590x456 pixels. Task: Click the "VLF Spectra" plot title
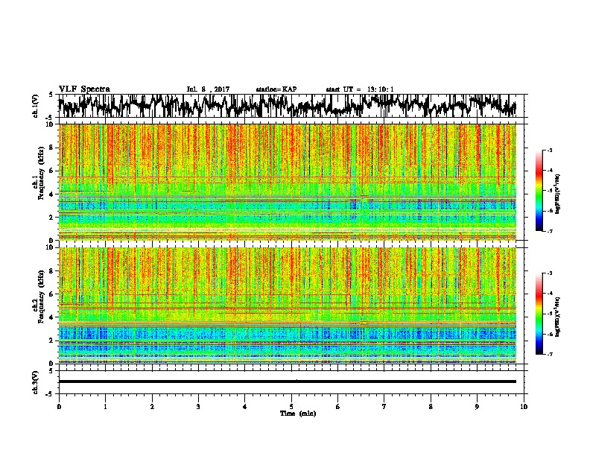pyautogui.click(x=84, y=89)
